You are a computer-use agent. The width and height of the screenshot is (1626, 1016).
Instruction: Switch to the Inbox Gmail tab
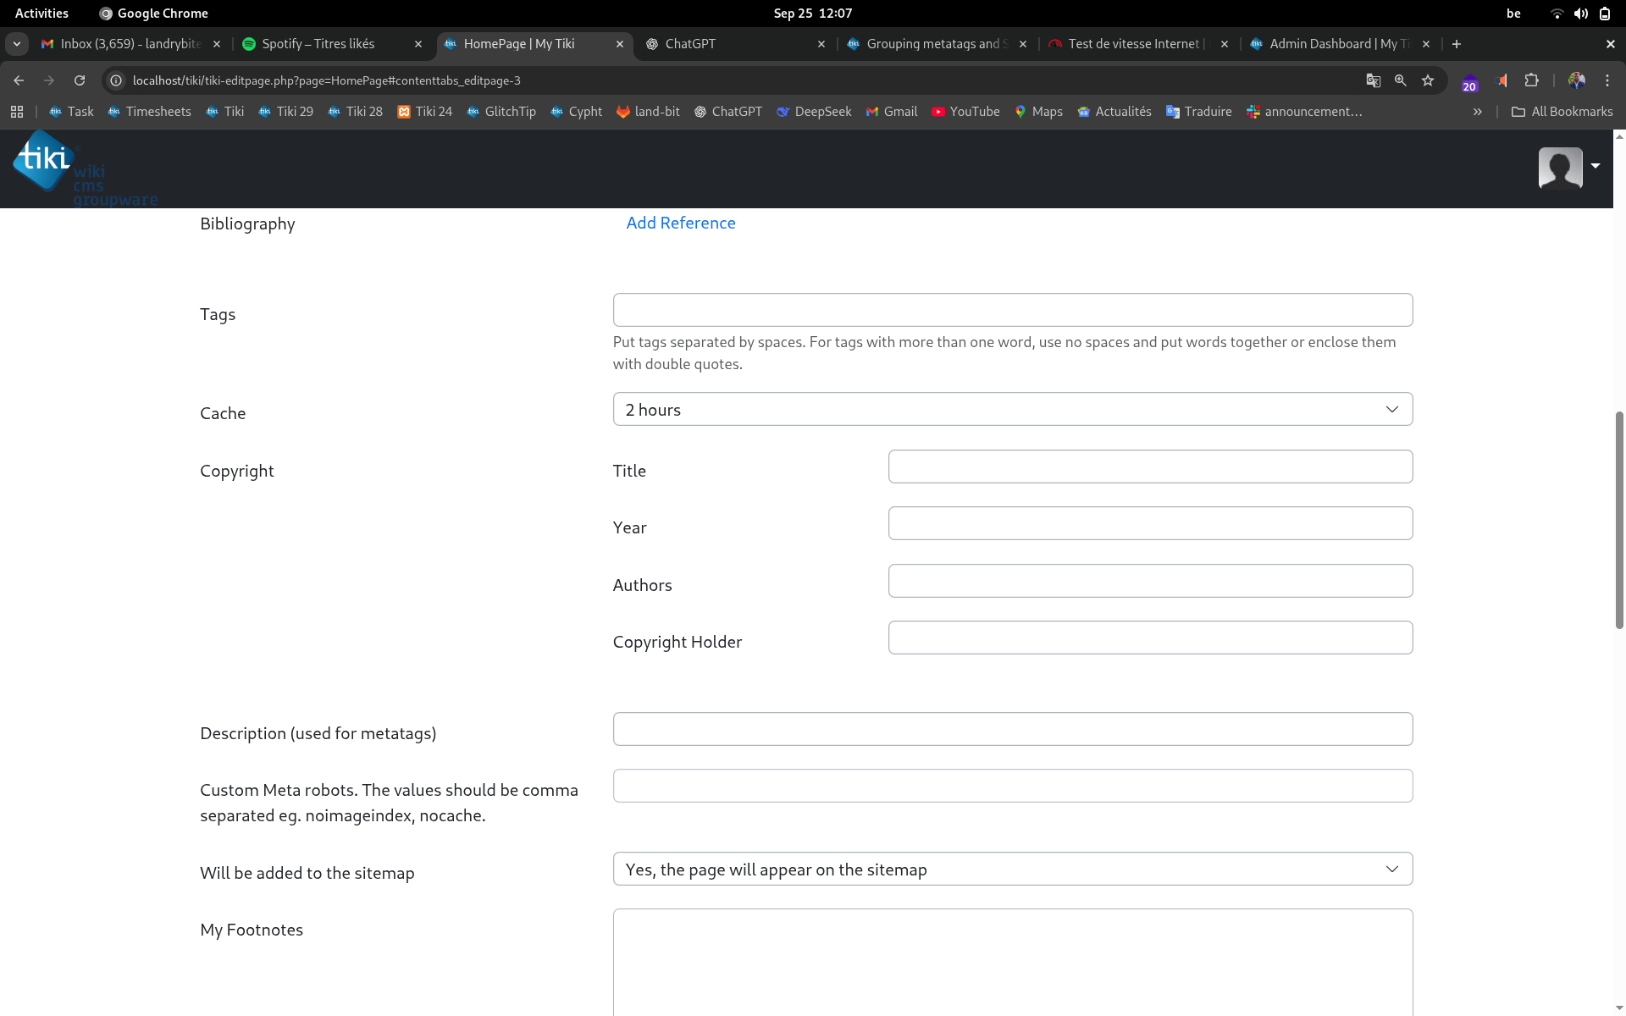click(123, 44)
